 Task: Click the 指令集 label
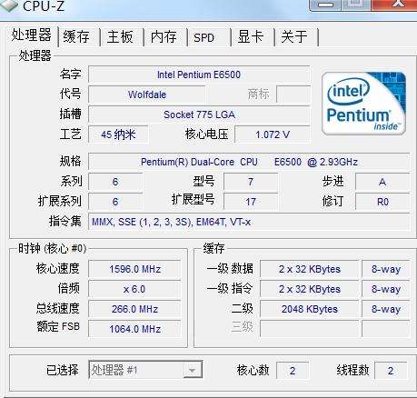[x=65, y=221]
